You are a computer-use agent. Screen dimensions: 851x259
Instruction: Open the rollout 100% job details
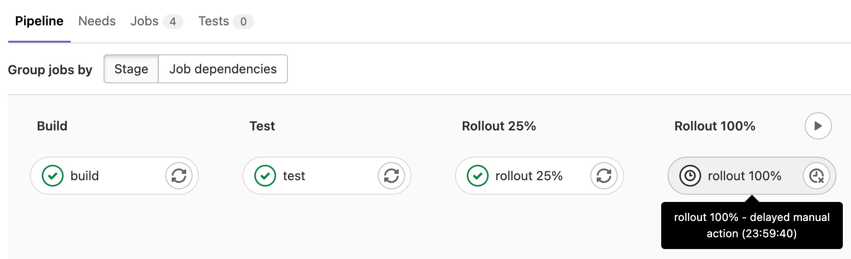tap(744, 176)
